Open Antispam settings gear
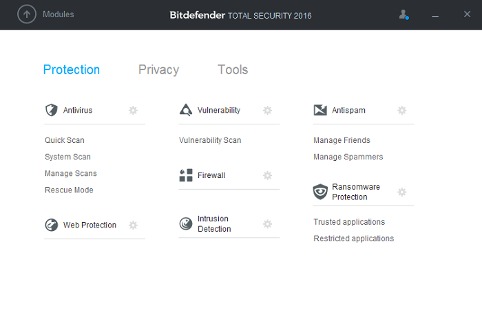This screenshot has width=482, height=321. coord(401,110)
